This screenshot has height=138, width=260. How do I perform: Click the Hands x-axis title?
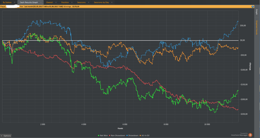pos(120,128)
